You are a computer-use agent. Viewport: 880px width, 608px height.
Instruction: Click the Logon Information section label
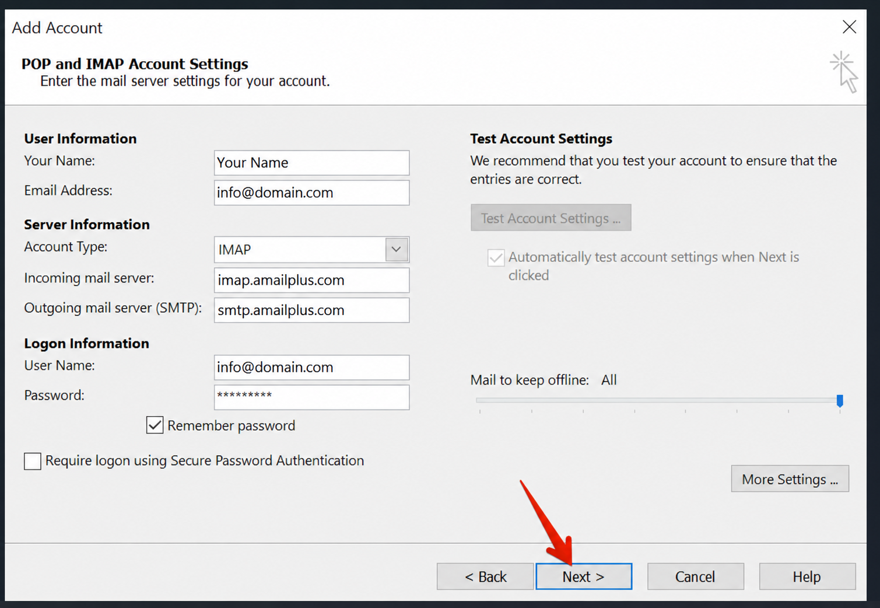point(86,343)
